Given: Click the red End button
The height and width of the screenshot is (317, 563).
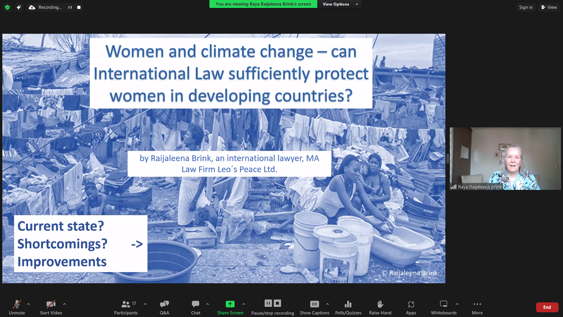Looking at the screenshot, I should (x=547, y=307).
